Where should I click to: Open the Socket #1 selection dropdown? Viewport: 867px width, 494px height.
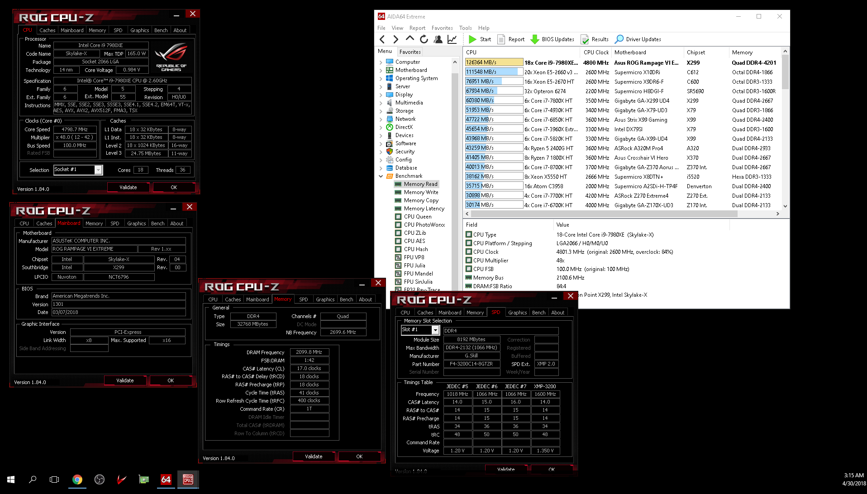98,170
